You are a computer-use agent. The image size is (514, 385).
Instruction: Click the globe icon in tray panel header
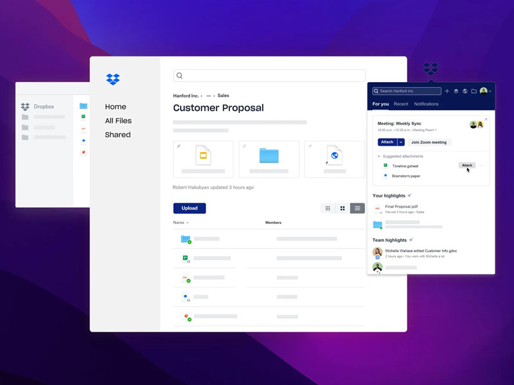coord(465,91)
